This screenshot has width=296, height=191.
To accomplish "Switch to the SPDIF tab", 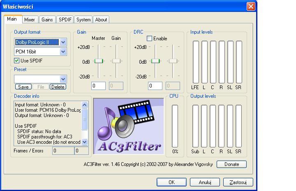I will point(65,20).
